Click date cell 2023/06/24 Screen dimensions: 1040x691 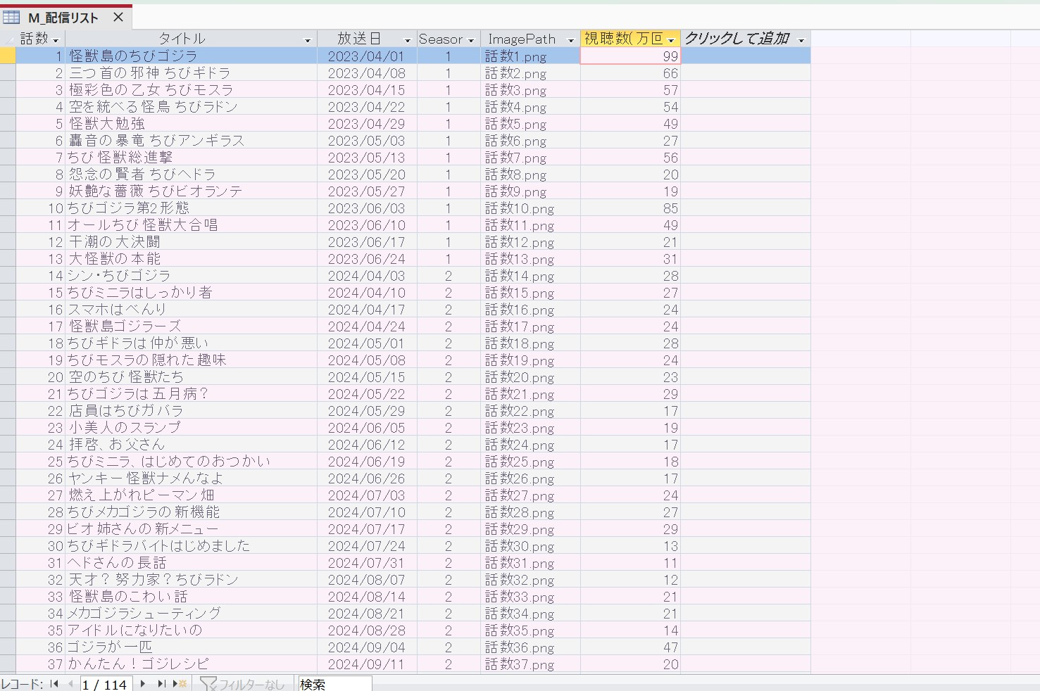coord(367,258)
